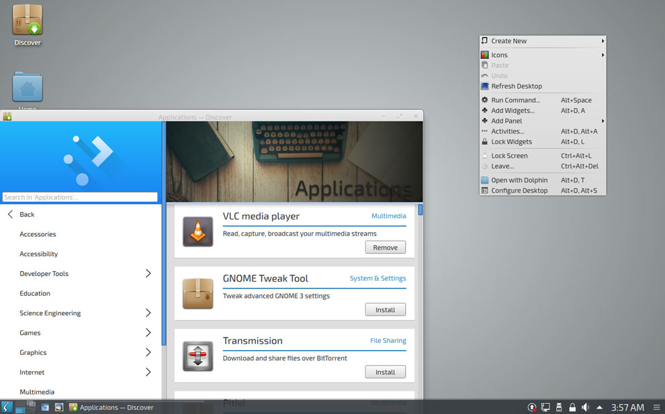Click the Configure Desktop icon
665x414 pixels.
[485, 191]
